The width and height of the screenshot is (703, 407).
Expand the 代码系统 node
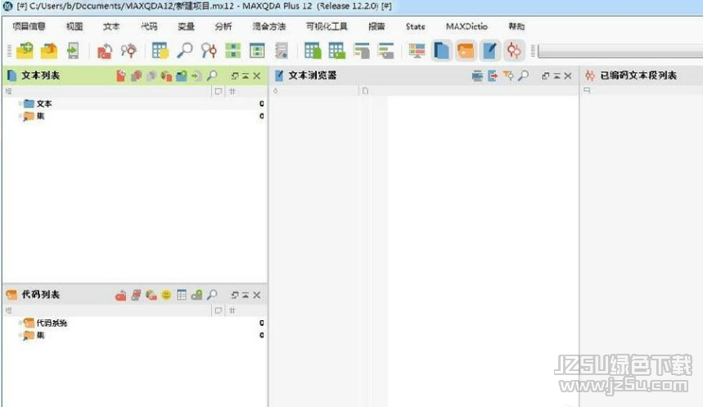coord(20,323)
